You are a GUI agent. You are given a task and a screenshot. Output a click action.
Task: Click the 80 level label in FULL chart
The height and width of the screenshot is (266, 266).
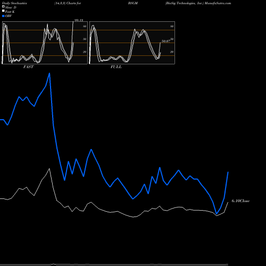172,26
